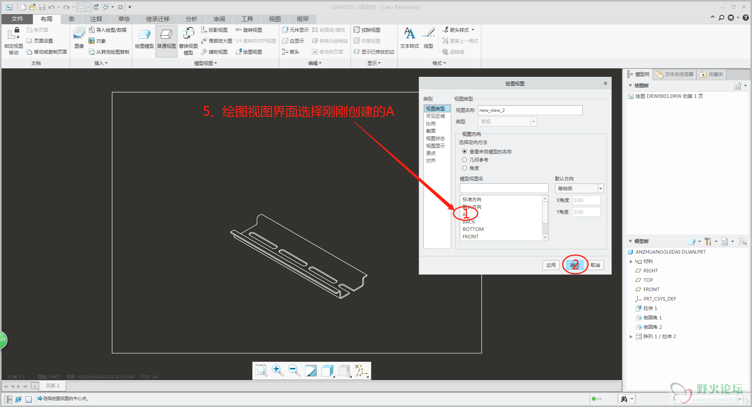Expand the 插入 ribbon group dropdown

(x=101, y=63)
